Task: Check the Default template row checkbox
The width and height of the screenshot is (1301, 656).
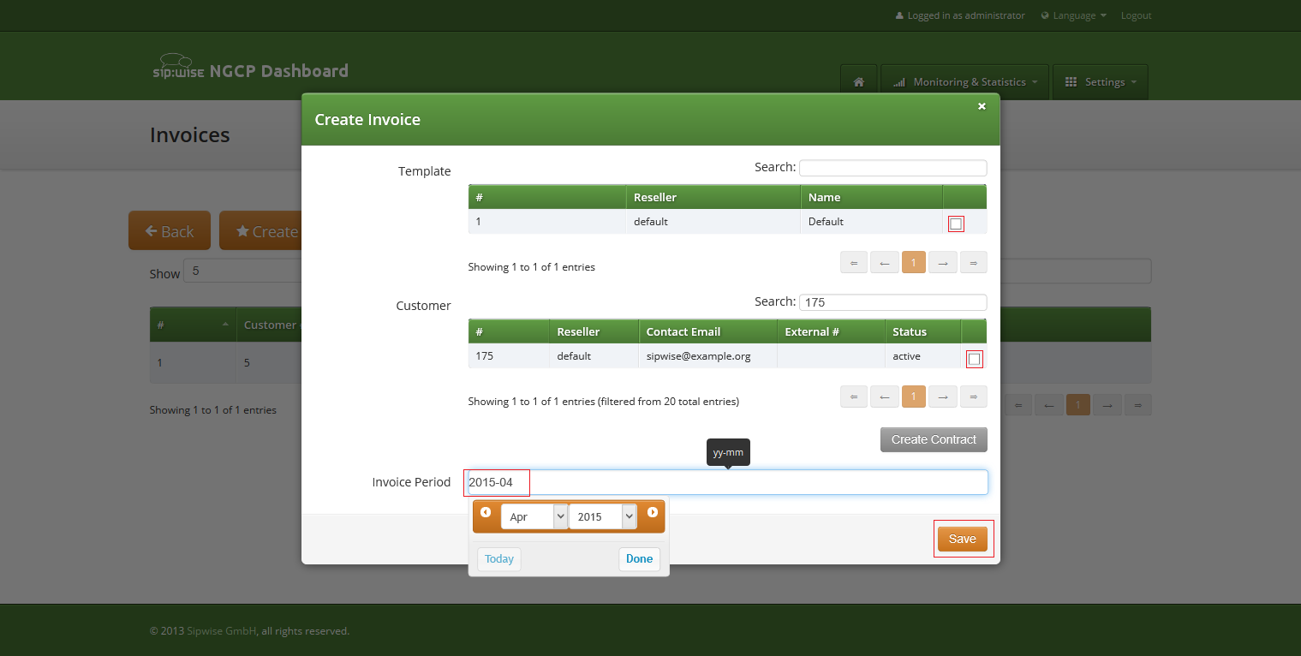Action: pos(956,223)
